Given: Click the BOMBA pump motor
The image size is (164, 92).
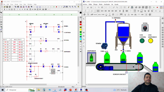Looking at the screenshot, I should [104, 46].
